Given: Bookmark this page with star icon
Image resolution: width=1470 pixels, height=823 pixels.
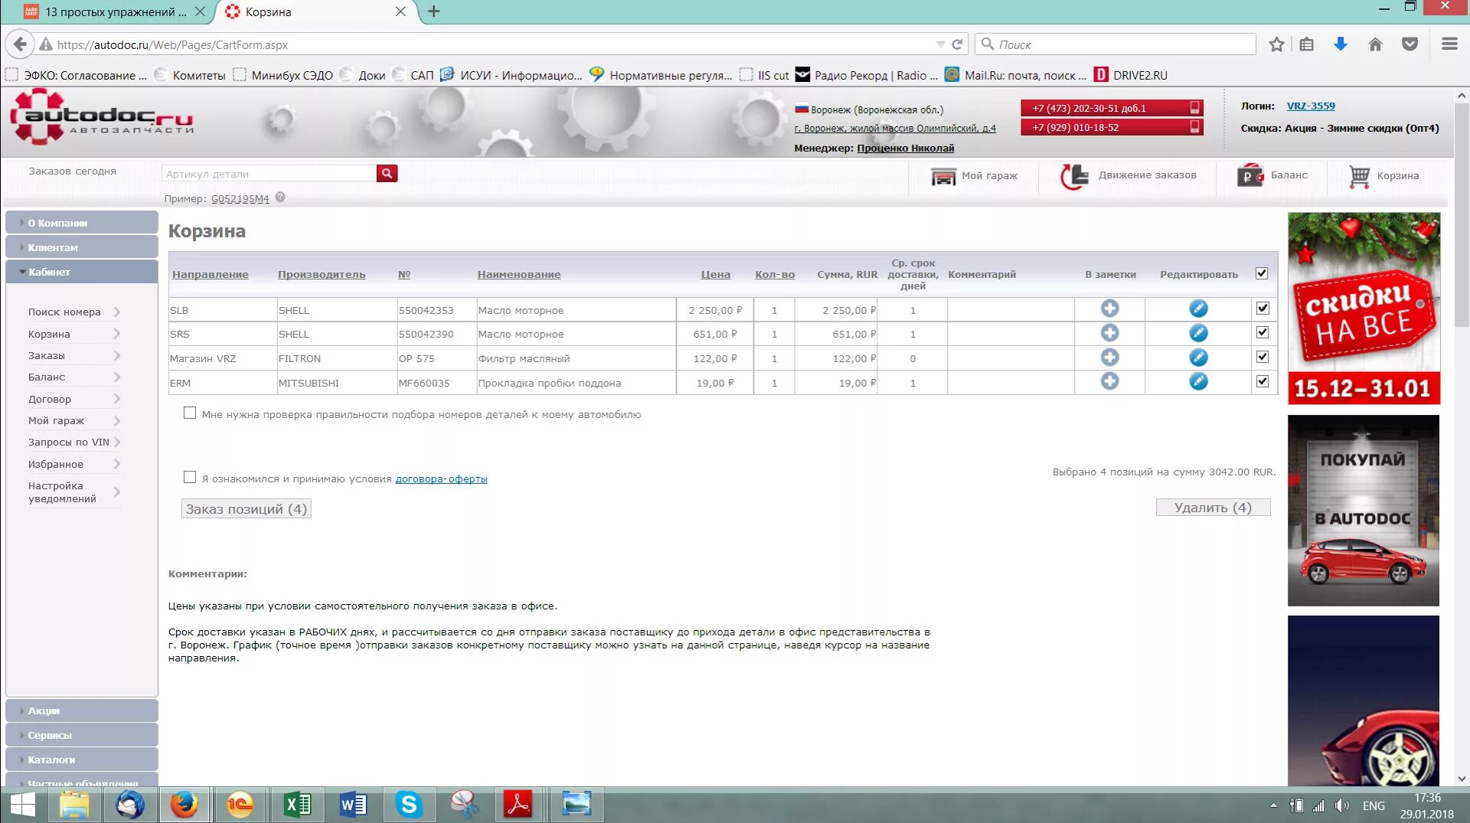Looking at the screenshot, I should pos(1276,44).
